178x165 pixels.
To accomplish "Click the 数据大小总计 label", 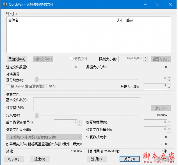I will coord(97,67).
